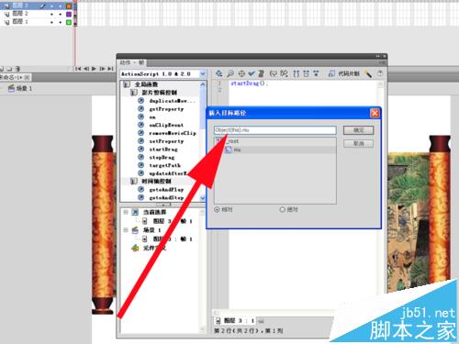The height and width of the screenshot is (344, 459).
Task: Close the 未命名-1 document tab
Action: tap(27, 77)
